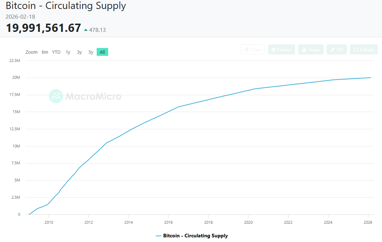
Task: Enlarge the chart view
Action: tap(364, 49)
